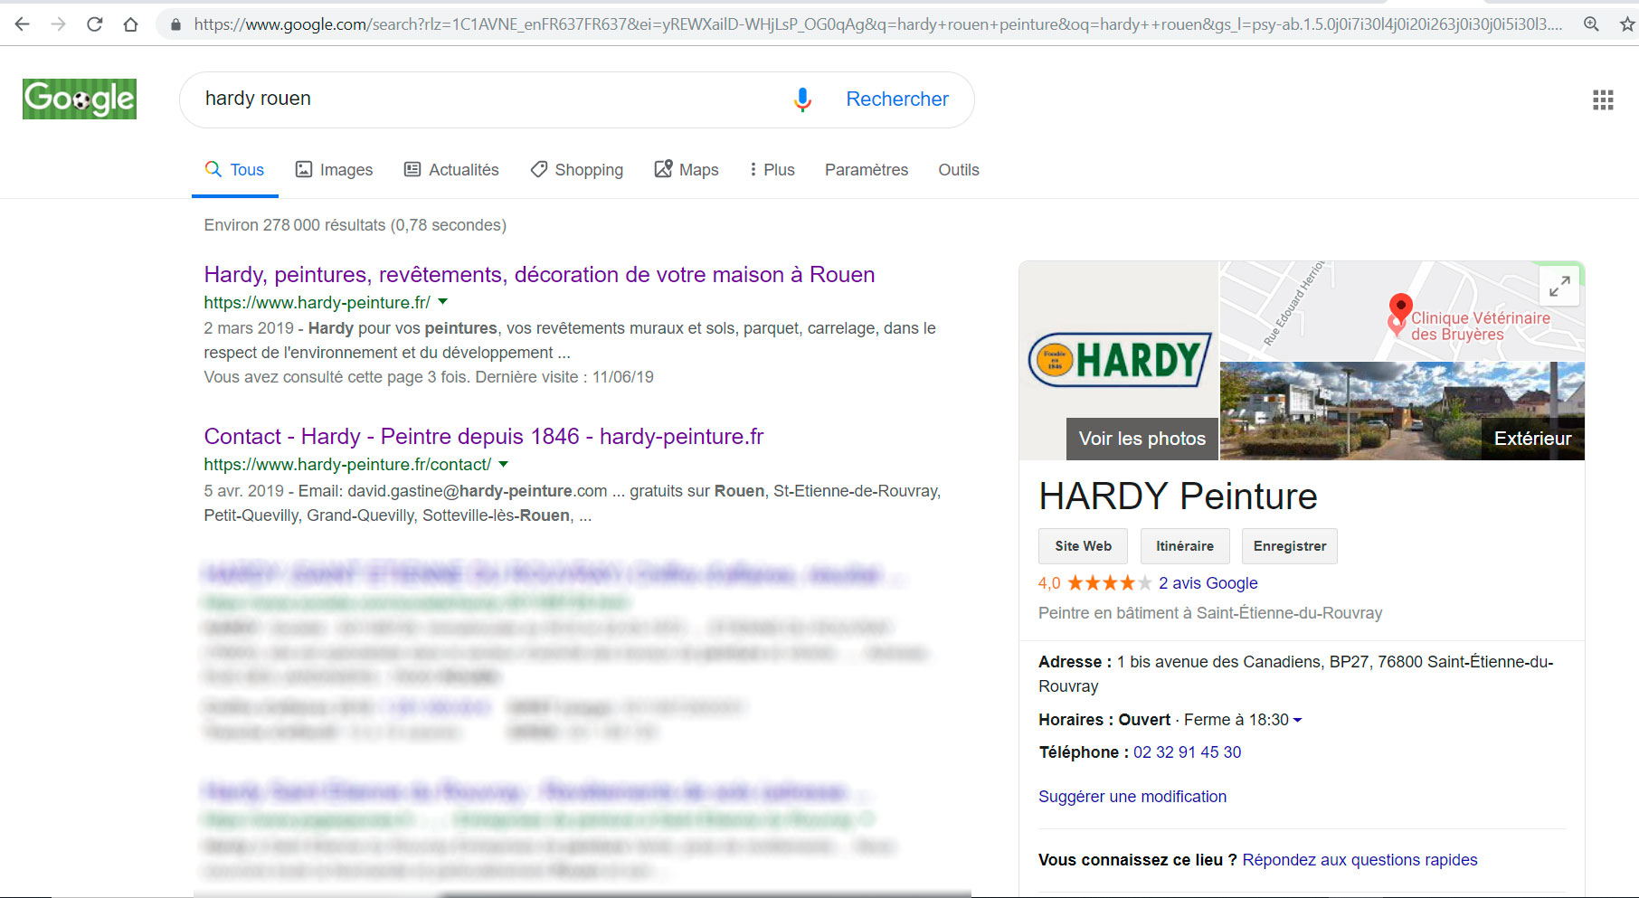Click the 4,0 star rating
1639x898 pixels.
coord(1094,583)
